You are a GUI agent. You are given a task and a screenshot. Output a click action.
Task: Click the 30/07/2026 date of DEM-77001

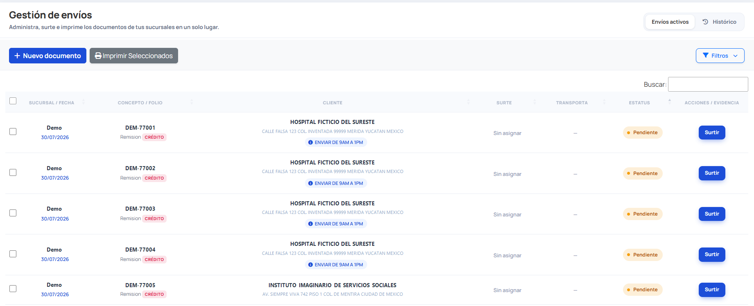pos(55,137)
